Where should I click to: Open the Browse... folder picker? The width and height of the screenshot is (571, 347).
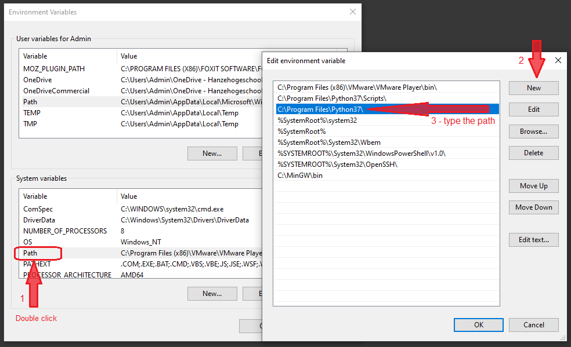tap(533, 132)
